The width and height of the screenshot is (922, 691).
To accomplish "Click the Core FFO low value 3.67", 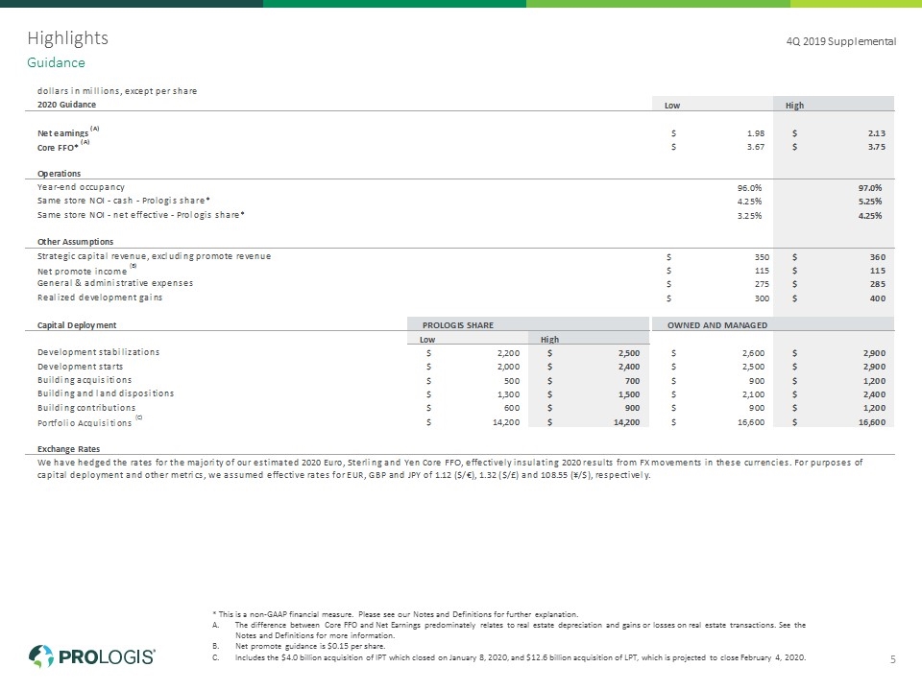I will coord(756,147).
